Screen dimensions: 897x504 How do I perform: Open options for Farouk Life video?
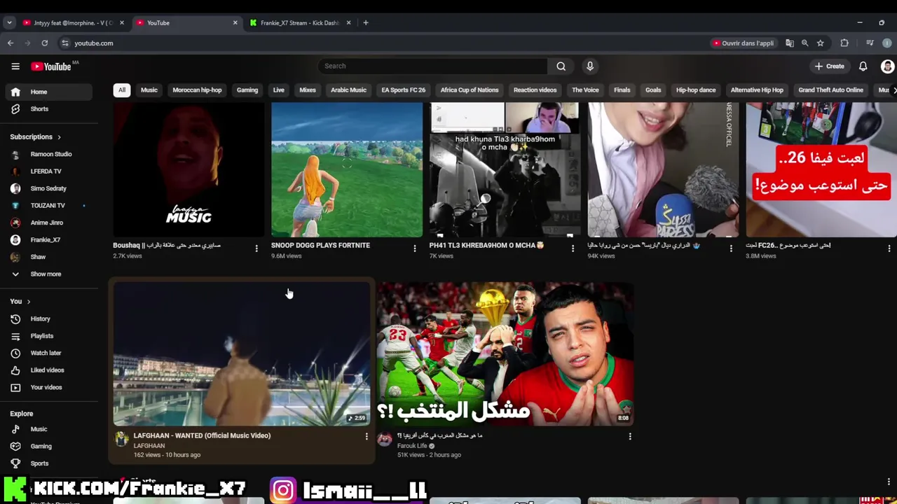coord(630,437)
